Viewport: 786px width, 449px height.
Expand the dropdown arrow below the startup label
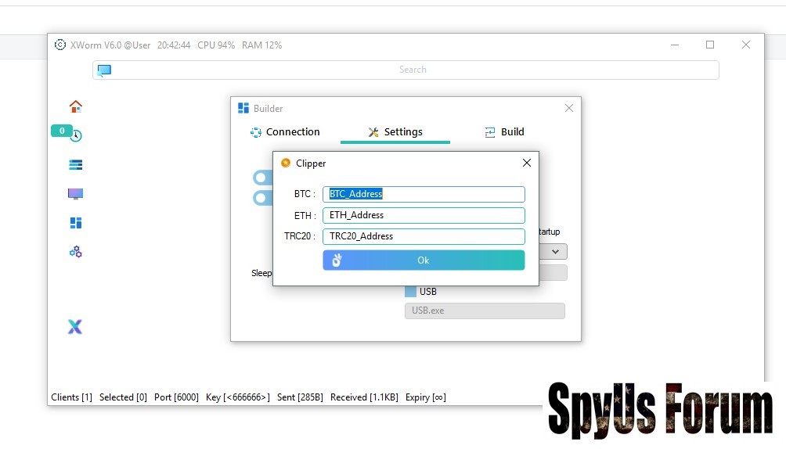[555, 252]
